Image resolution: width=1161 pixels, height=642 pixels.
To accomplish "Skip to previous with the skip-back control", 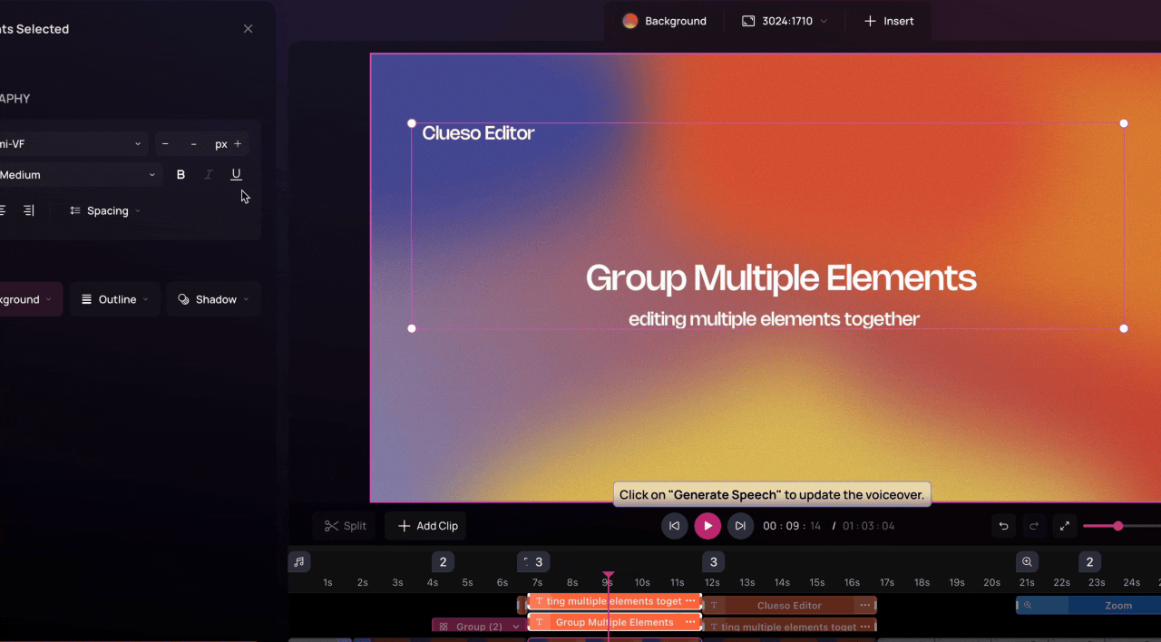I will click(674, 526).
